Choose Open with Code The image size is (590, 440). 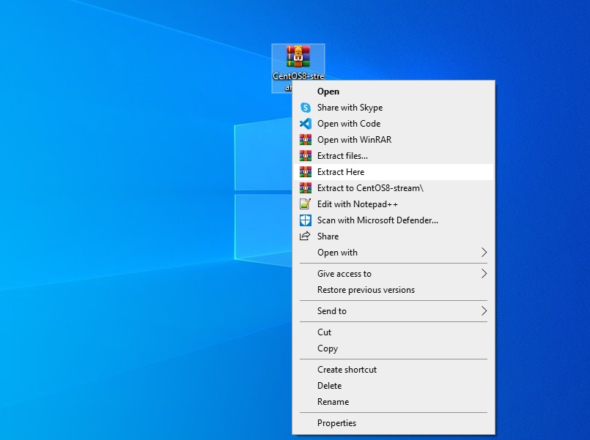click(x=393, y=124)
